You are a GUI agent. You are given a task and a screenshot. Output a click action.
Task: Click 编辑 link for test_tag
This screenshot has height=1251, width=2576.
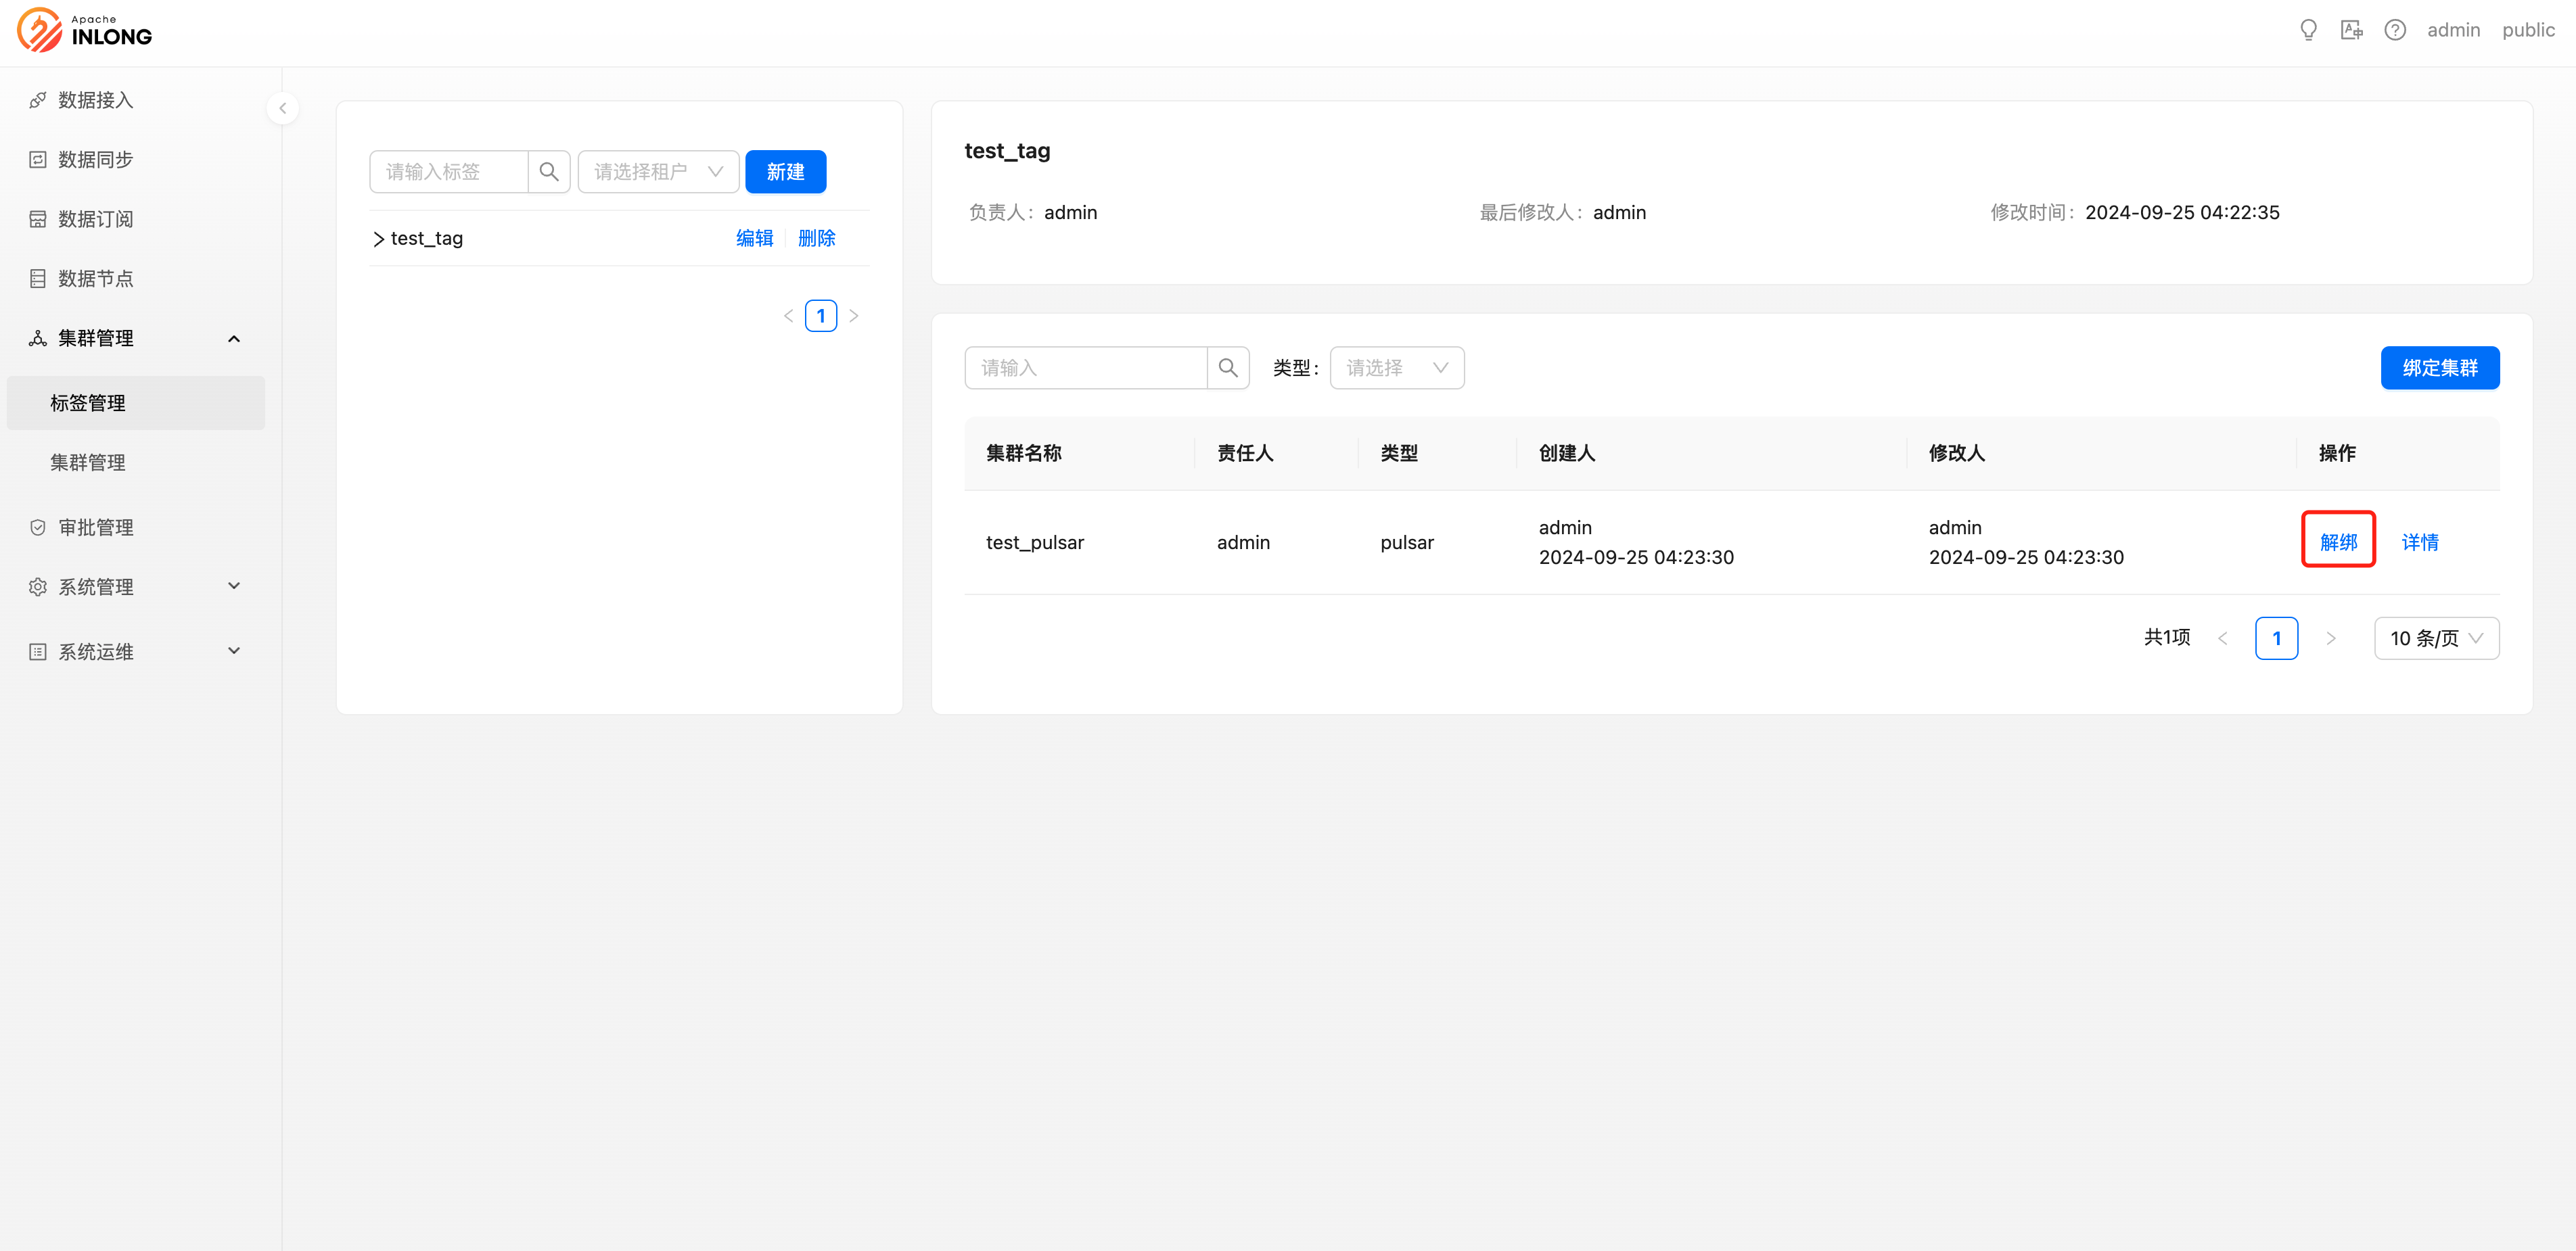click(754, 238)
